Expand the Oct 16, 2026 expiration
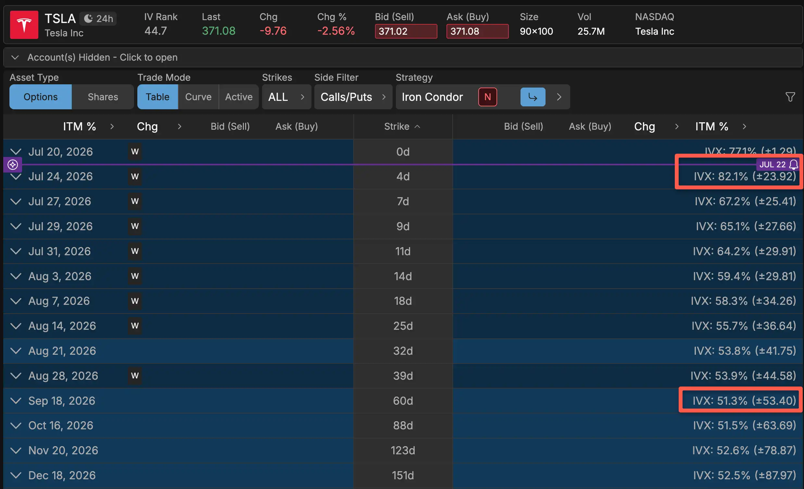804x489 pixels. (x=16, y=425)
